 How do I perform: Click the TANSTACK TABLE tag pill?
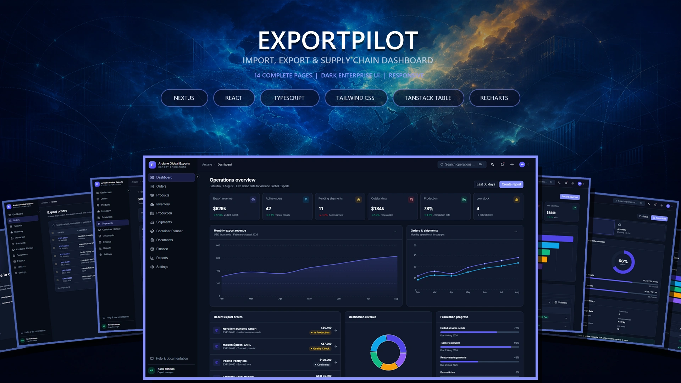click(x=428, y=98)
